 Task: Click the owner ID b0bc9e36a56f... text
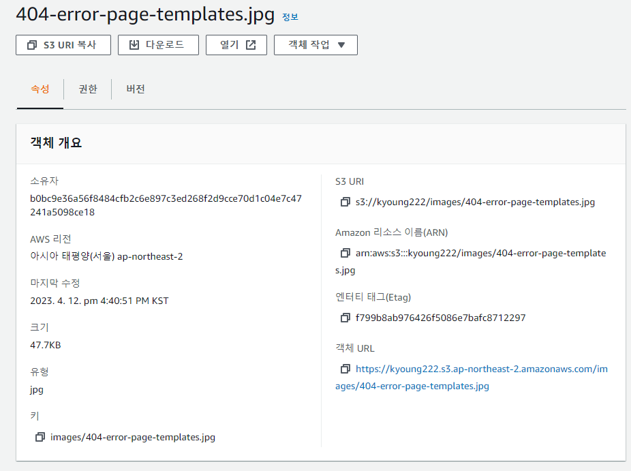[x=166, y=205]
